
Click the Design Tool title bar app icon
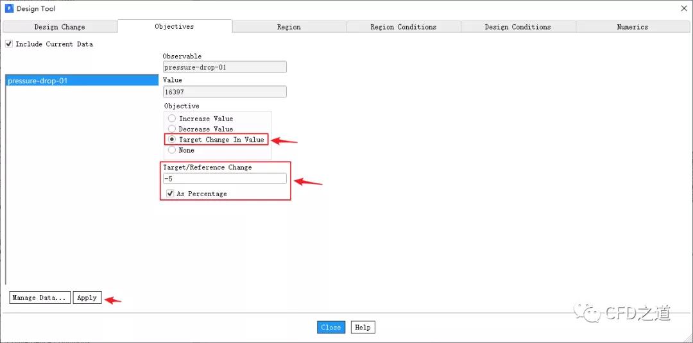9,8
